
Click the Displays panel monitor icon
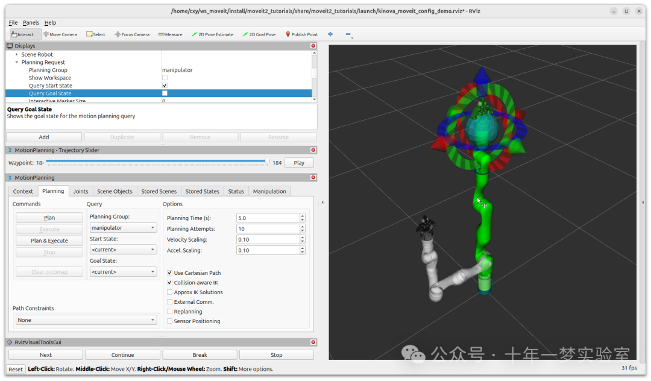(x=10, y=46)
